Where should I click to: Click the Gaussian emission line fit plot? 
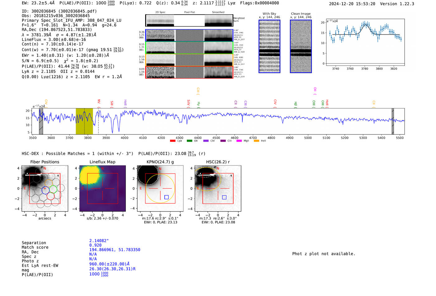(x=365, y=42)
